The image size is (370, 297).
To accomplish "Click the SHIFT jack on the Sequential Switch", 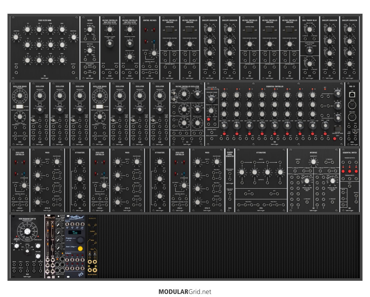I will point(350,186).
